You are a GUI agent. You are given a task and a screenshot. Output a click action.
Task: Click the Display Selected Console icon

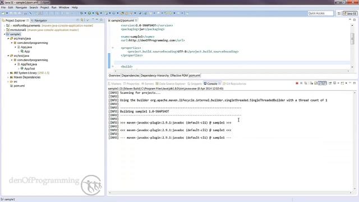click(334, 83)
